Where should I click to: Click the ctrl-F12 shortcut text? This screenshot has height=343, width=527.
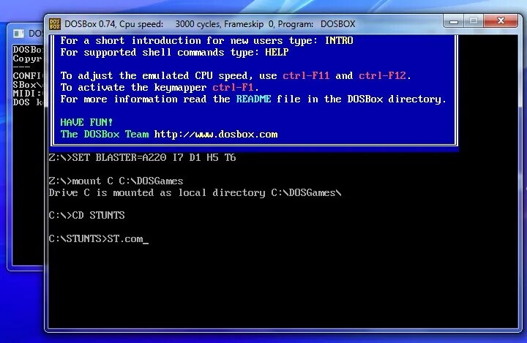(x=383, y=75)
